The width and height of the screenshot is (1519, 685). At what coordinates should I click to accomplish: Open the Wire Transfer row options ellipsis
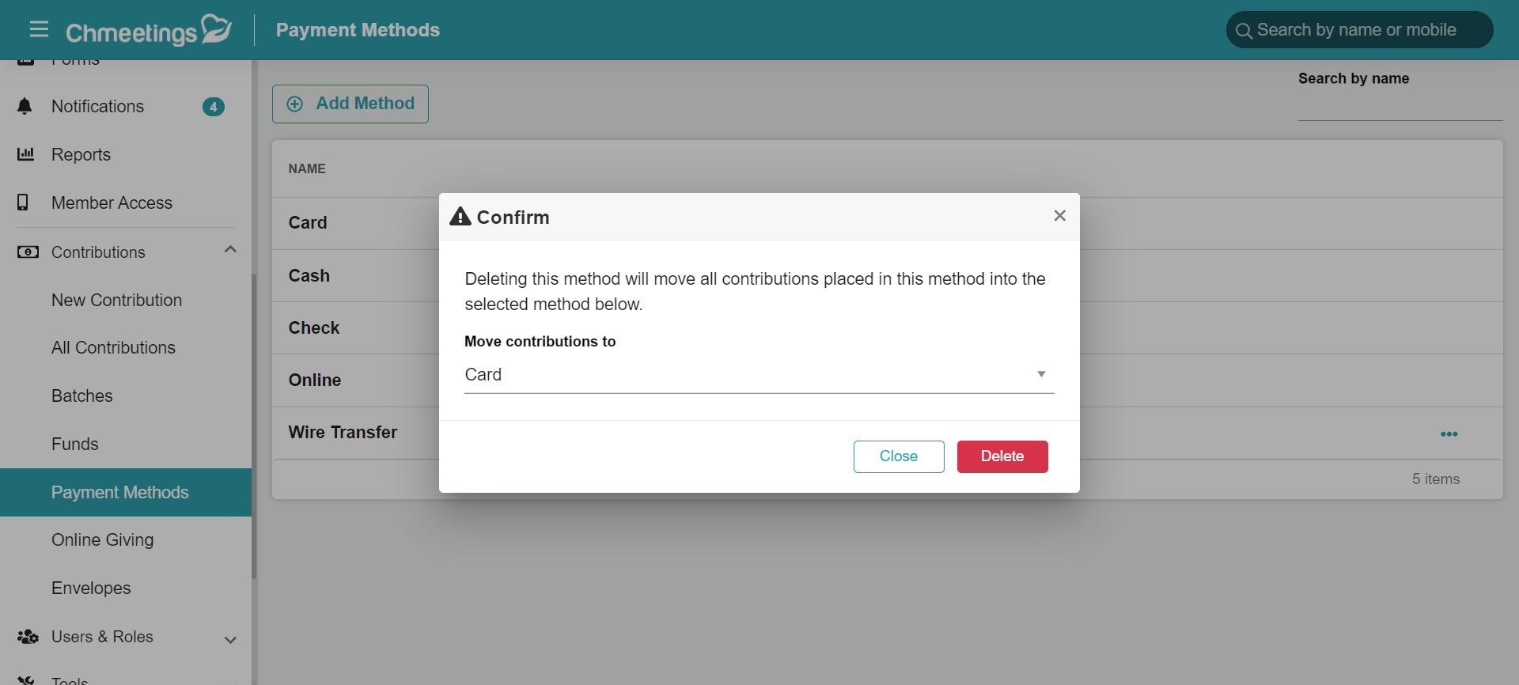point(1449,434)
